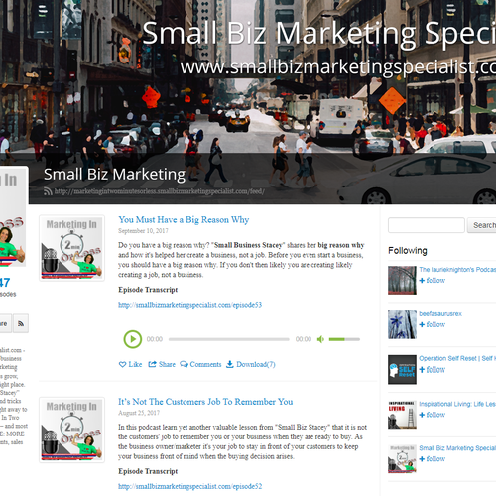Open the episode's Comments

coord(200,364)
